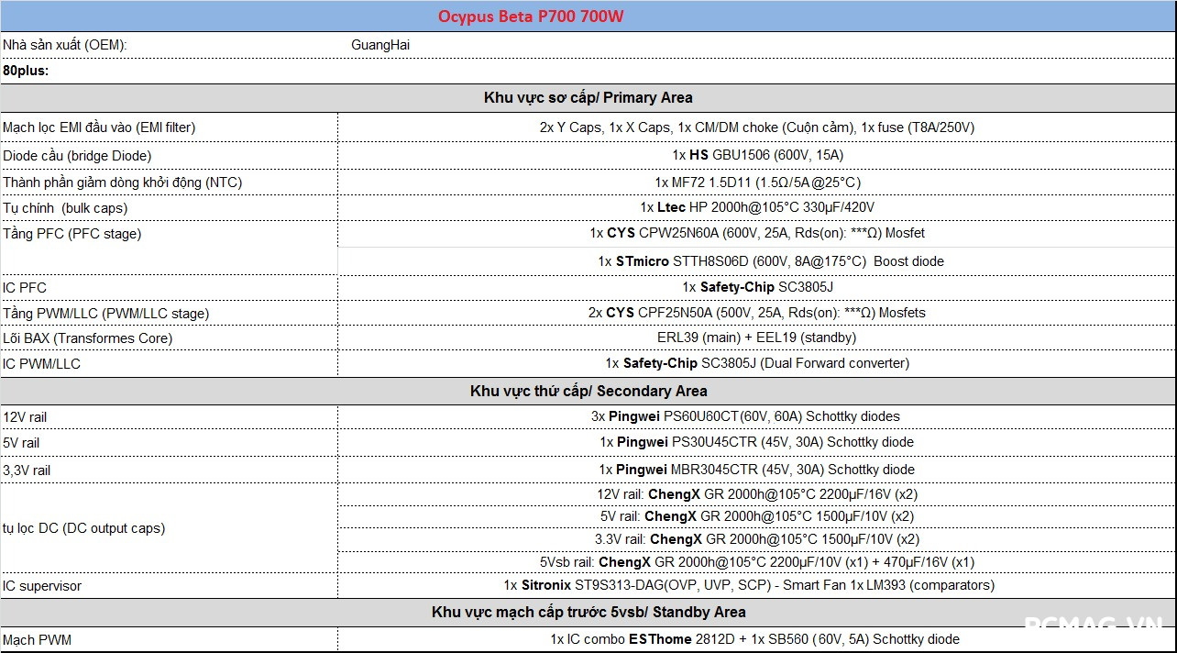Select the 5Vsb rail ChengX capacitor cell
This screenshot has width=1177, height=653.
coord(756,561)
